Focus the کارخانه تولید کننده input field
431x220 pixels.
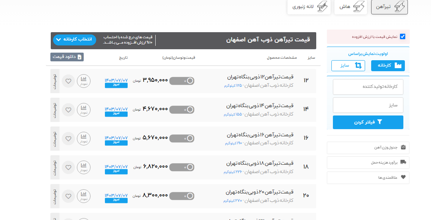(x=368, y=87)
